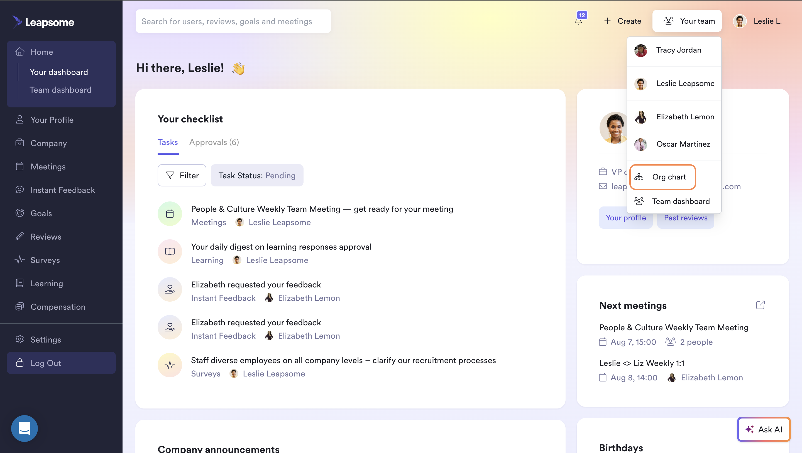Click the feedback hand icon for the second Elizabeth request
The width and height of the screenshot is (802, 453).
170,327
